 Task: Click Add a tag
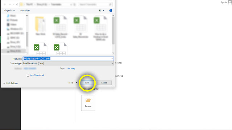point(71,69)
